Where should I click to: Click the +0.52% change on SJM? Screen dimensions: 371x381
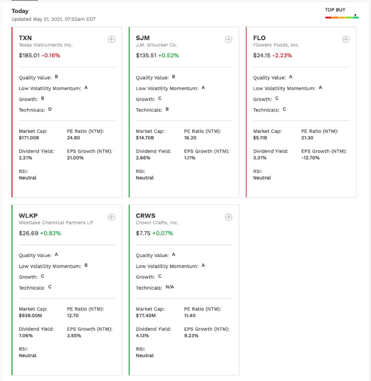point(168,55)
